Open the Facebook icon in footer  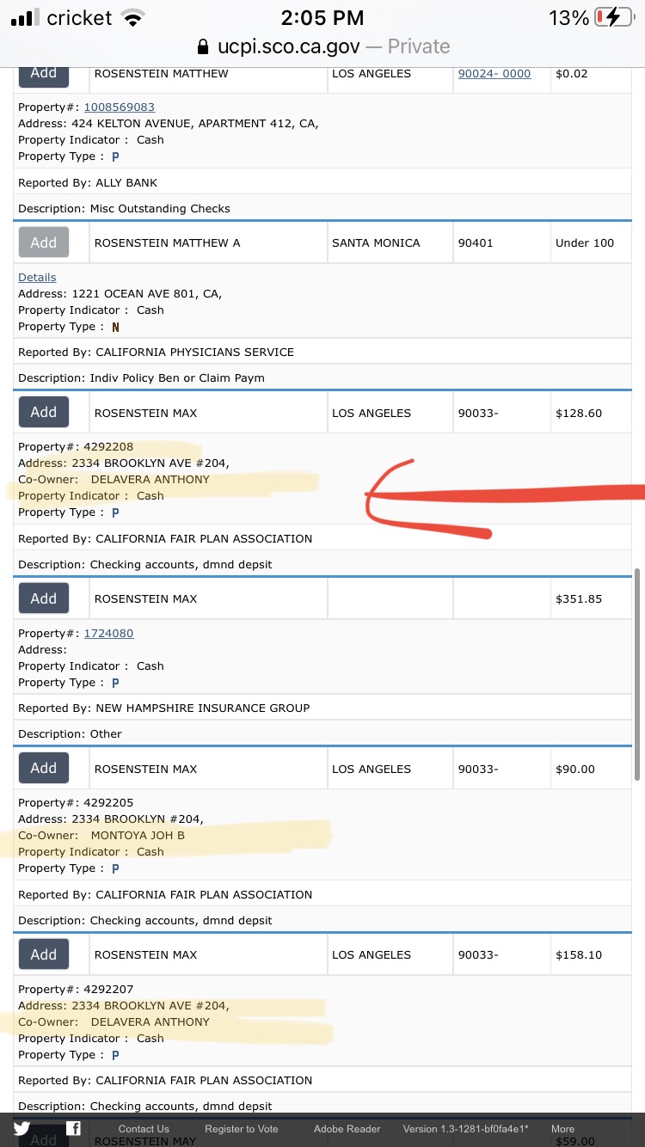click(74, 1129)
